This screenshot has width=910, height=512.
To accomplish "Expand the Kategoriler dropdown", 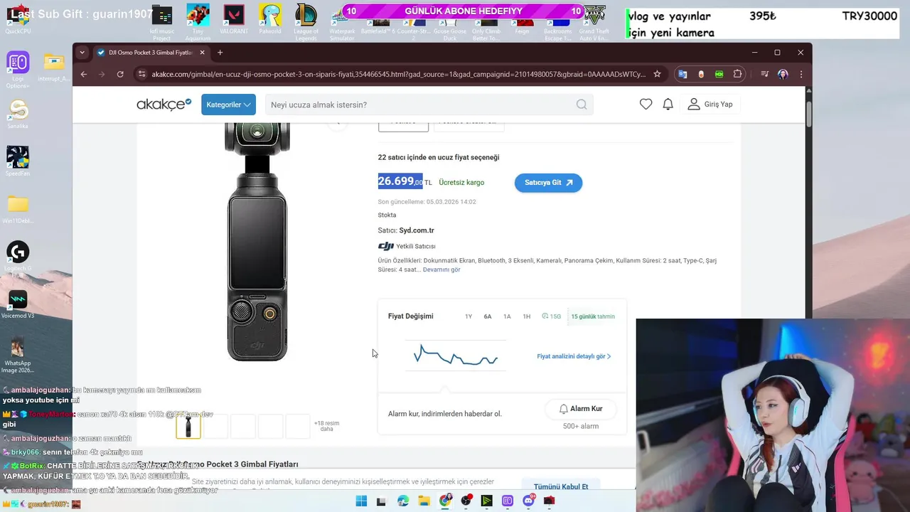I will click(x=228, y=105).
